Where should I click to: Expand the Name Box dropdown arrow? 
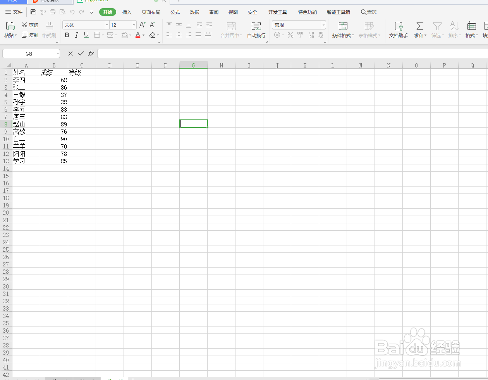point(58,54)
